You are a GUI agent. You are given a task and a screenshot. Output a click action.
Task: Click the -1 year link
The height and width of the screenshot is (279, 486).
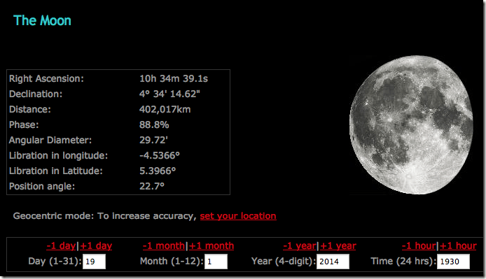(x=300, y=246)
